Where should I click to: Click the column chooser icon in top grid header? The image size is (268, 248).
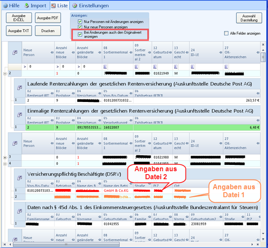[x=14, y=52]
